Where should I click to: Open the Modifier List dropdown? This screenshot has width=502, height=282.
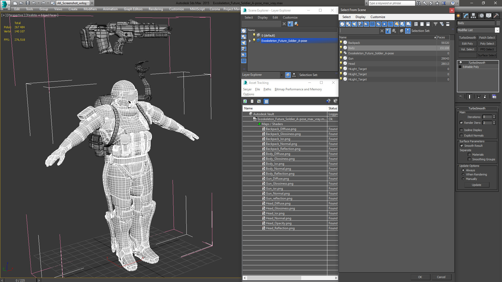pos(497,30)
